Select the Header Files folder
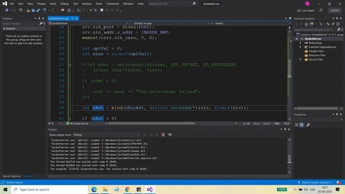The height and width of the screenshot is (194, 345). point(314,51)
